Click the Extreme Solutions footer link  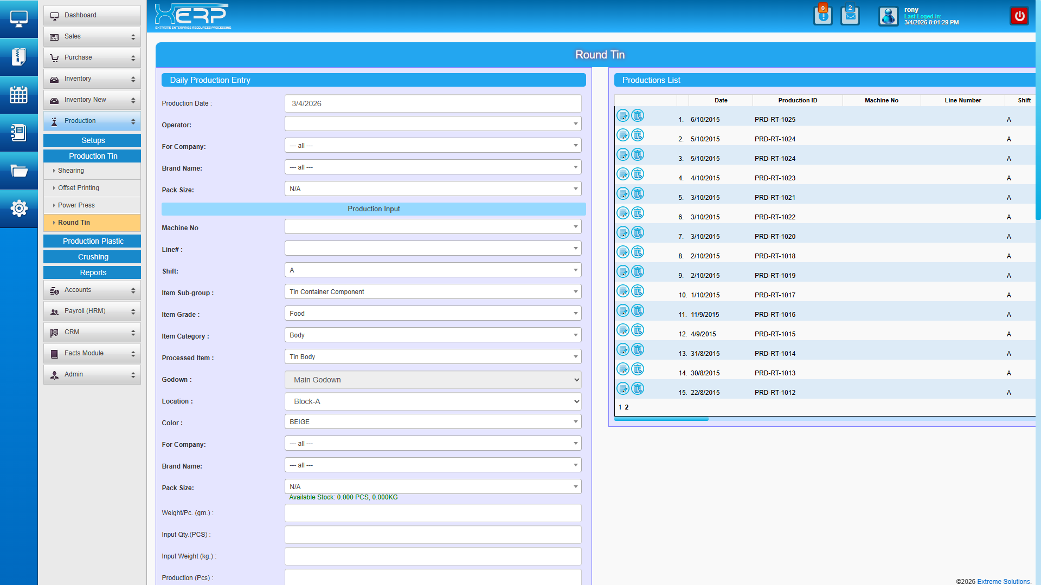click(x=1004, y=581)
